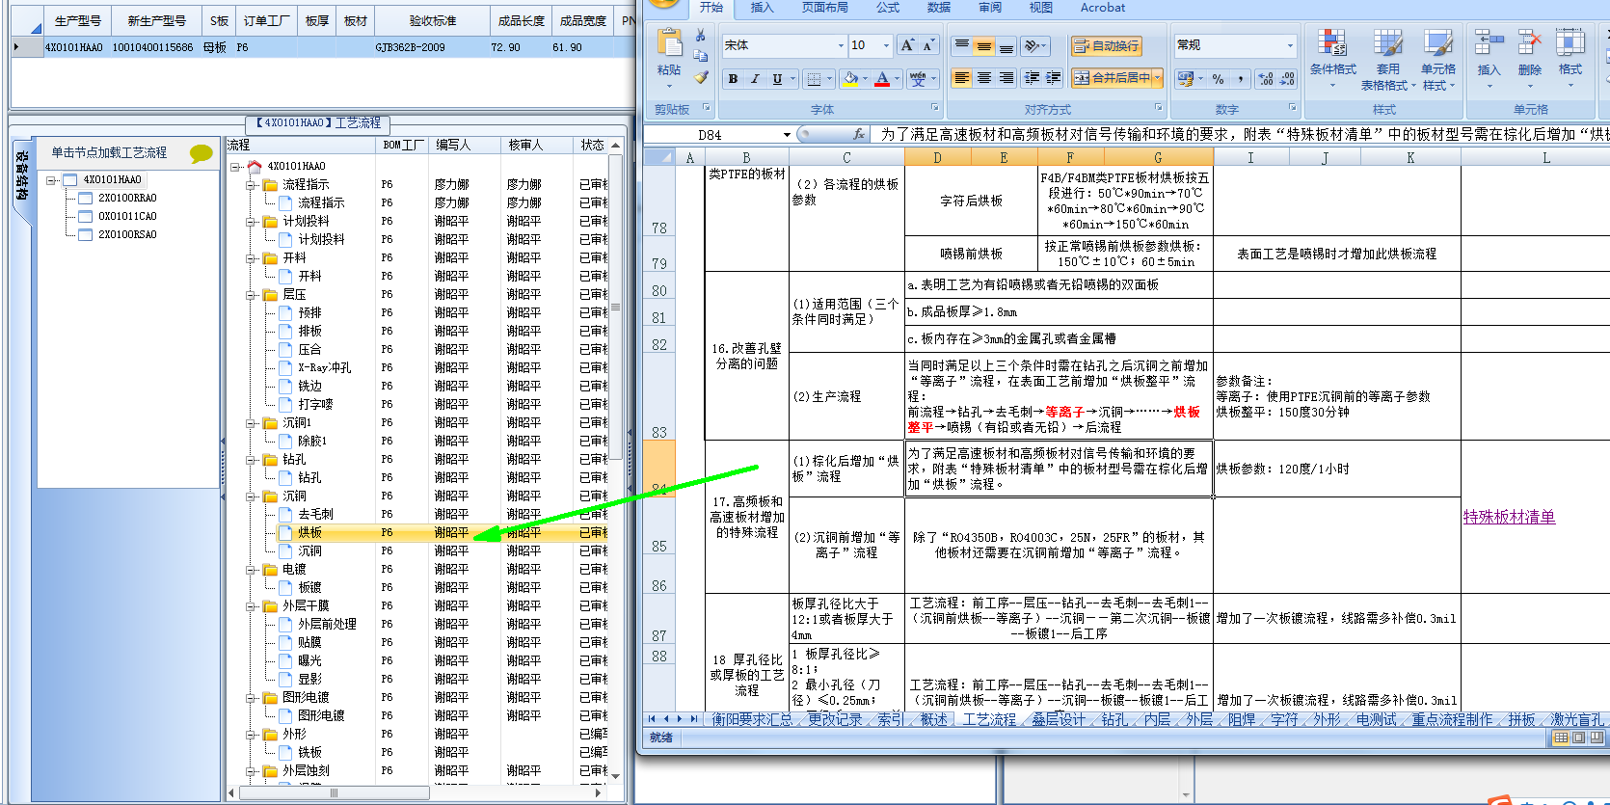Switch to 钻孔 sheet tab
1610x805 pixels.
(1114, 719)
